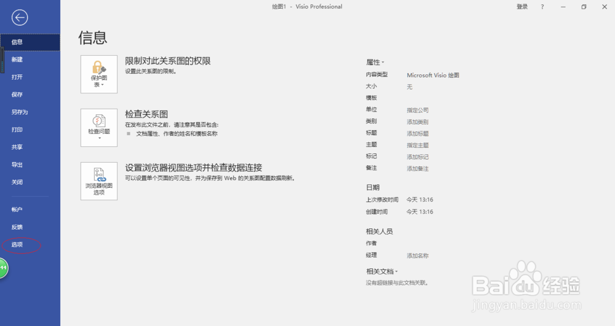Restore down the Visio window
Screen dimensions: 615x326
pyautogui.click(x=584, y=7)
